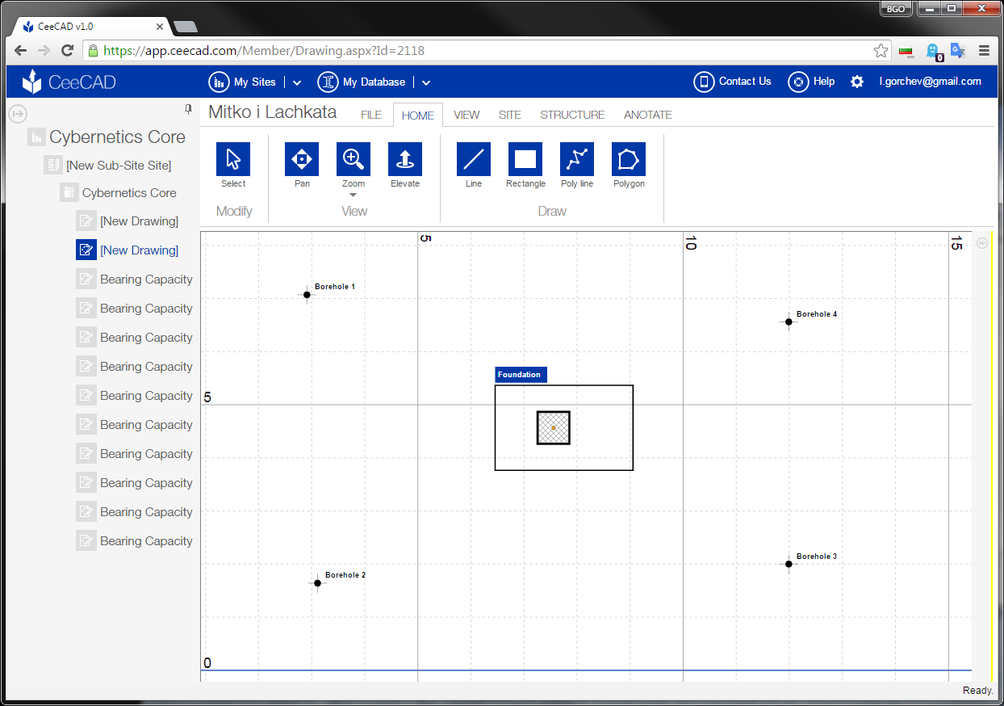
Task: Expand the My Database dropdown chevron
Action: coord(426,82)
